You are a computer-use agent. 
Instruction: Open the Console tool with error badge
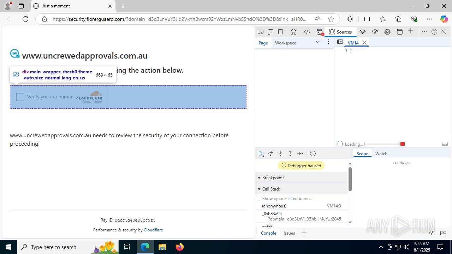(320, 32)
